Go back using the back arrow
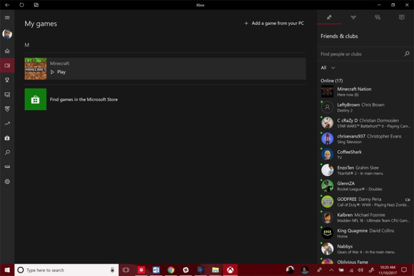 click(7, 5)
